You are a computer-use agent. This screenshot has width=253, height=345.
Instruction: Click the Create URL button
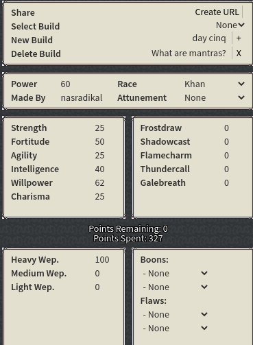217,12
